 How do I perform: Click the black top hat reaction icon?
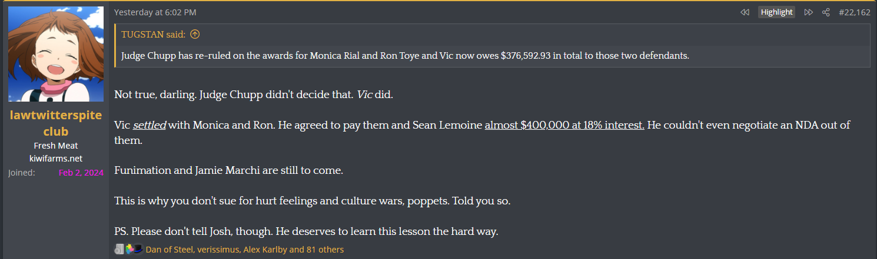(x=138, y=250)
